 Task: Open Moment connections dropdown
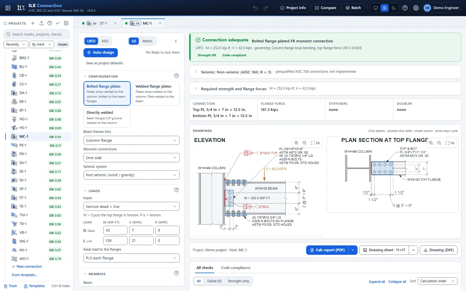coord(131,158)
